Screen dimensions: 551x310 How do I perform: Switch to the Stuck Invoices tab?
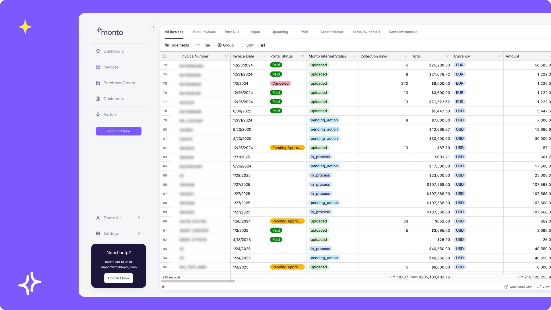click(204, 32)
